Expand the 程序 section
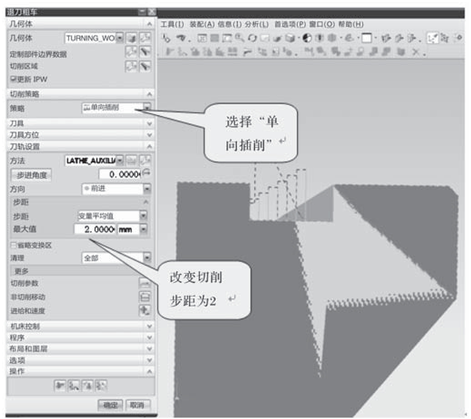The height and width of the screenshot is (419, 471). [x=80, y=338]
